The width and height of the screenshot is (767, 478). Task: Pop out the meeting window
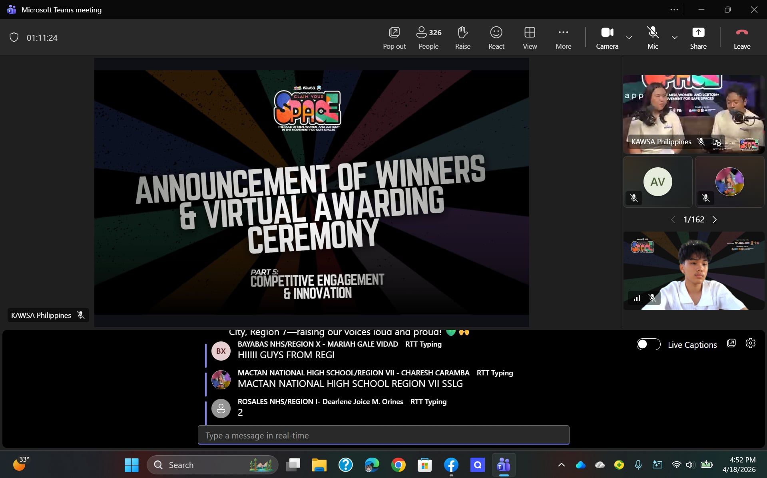[x=394, y=38]
